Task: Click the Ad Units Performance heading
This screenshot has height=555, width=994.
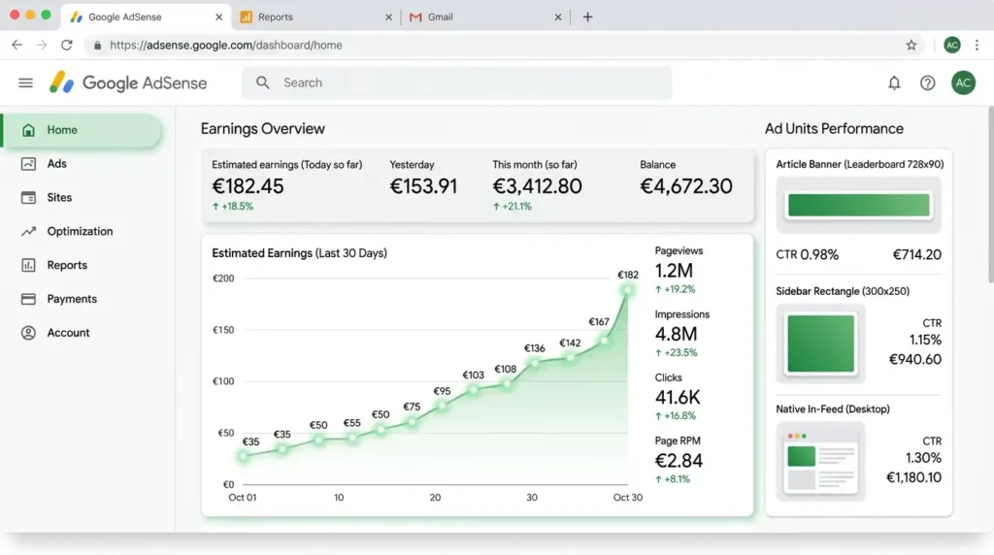Action: 834,129
